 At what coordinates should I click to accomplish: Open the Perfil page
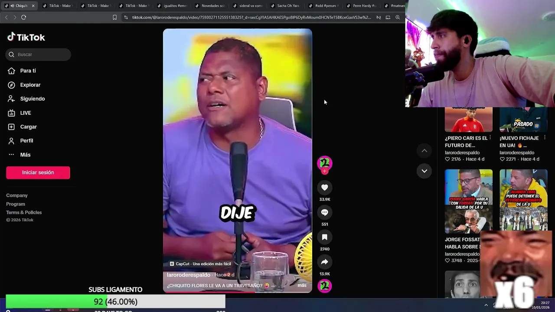26,140
